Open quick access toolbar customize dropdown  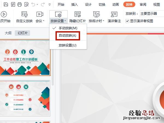coord(50,4)
